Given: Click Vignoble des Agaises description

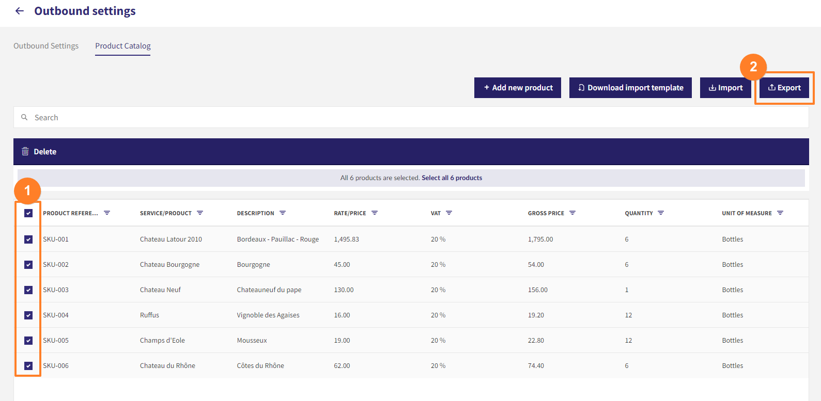Looking at the screenshot, I should (268, 315).
